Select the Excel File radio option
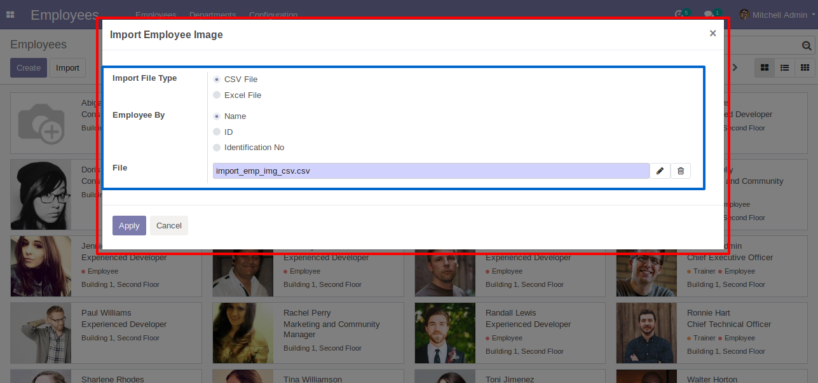 tap(217, 95)
